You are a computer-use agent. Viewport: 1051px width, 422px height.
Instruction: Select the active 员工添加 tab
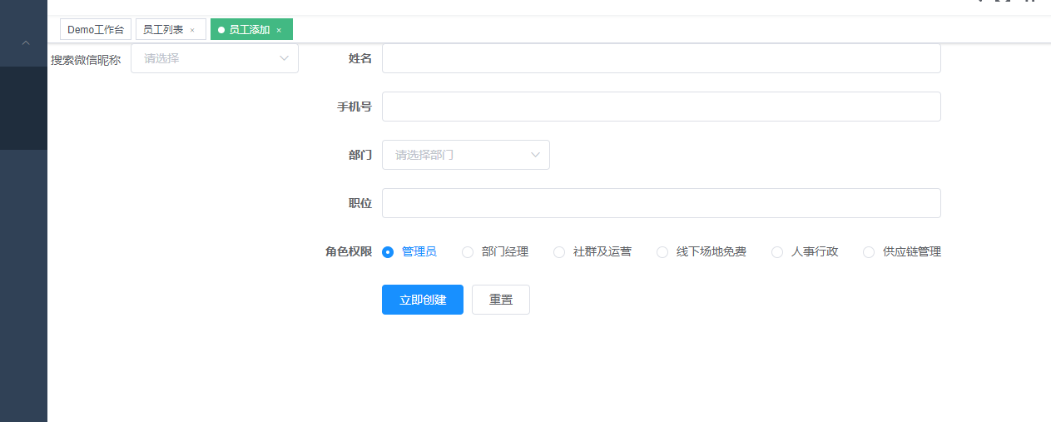point(250,29)
